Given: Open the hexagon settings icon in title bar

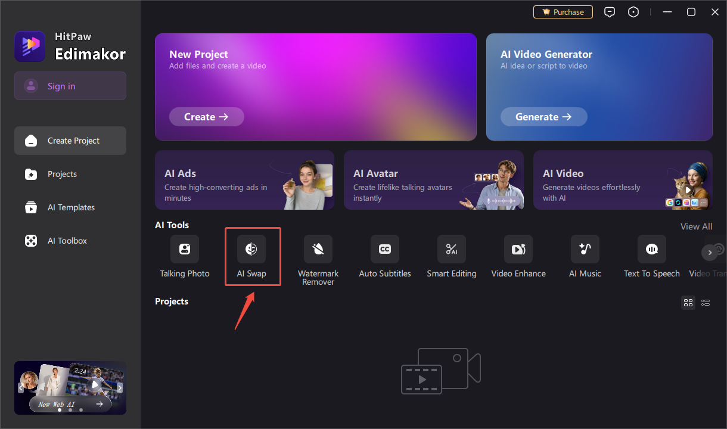Looking at the screenshot, I should [x=634, y=12].
